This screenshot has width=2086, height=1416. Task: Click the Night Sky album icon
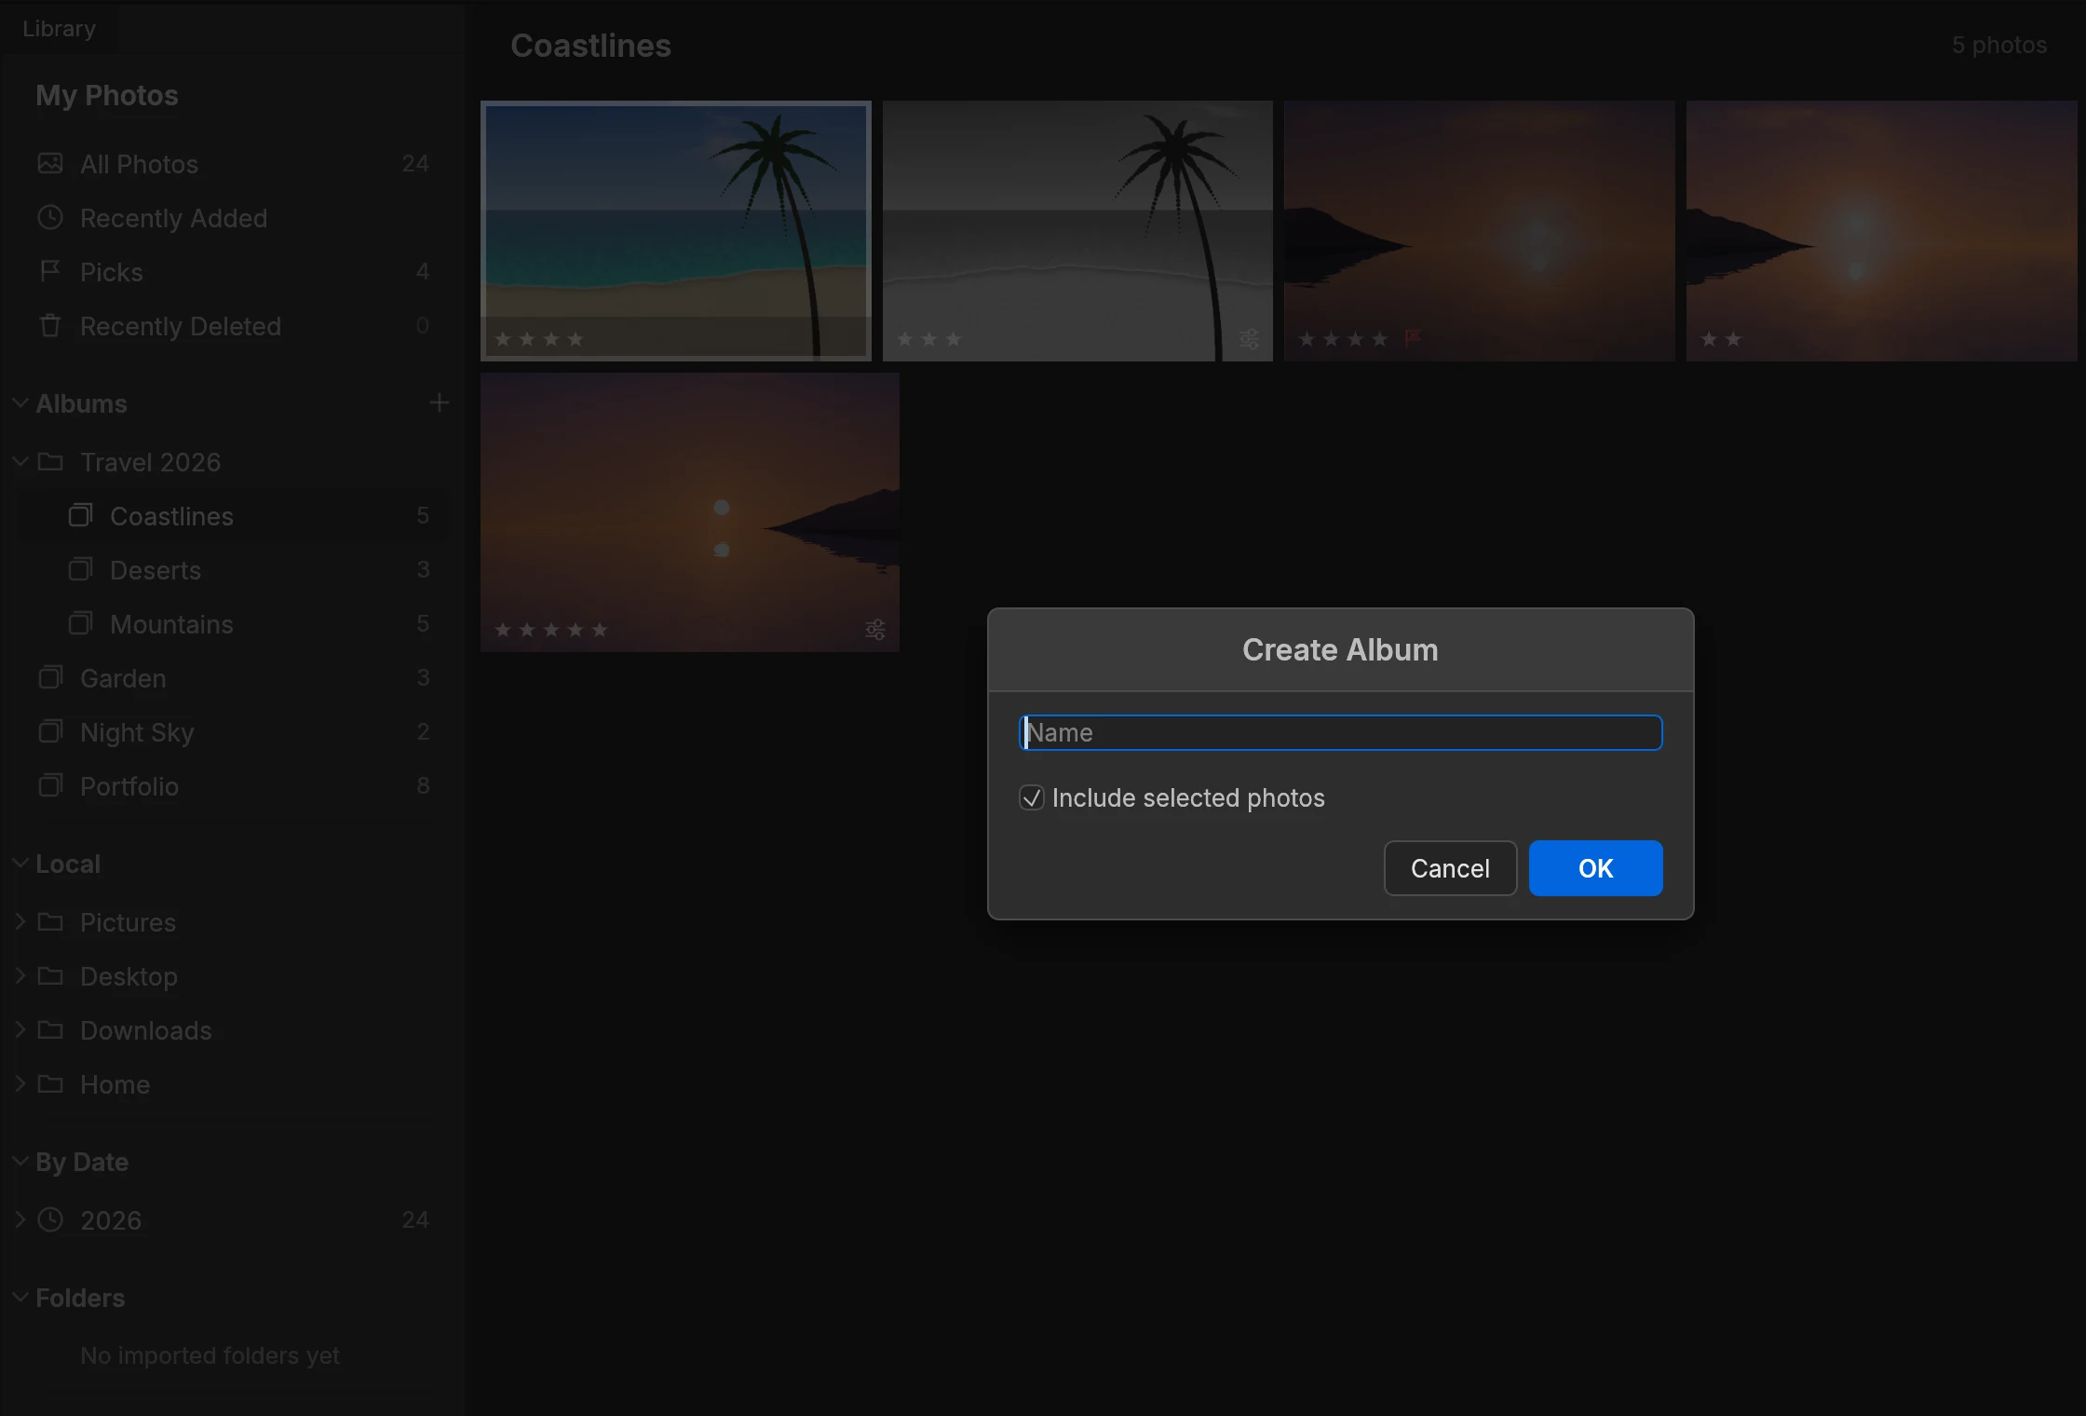coord(50,732)
